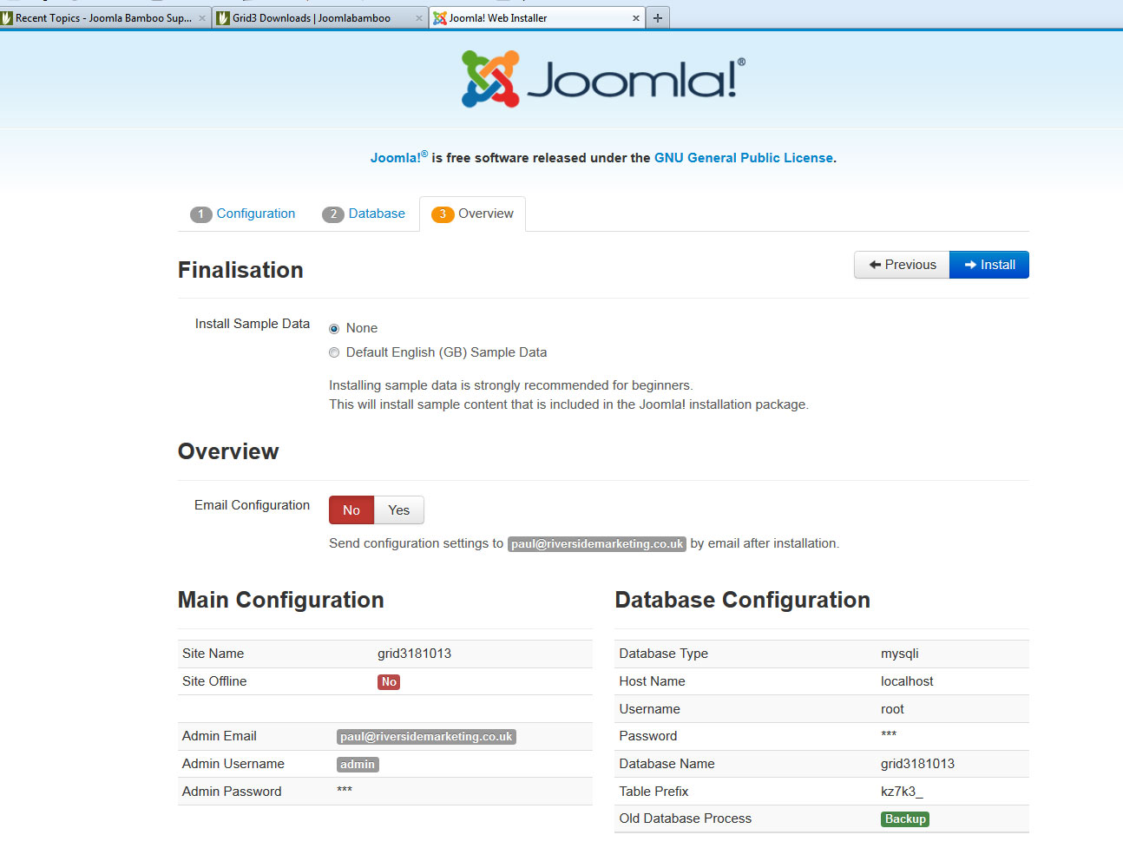Click the Previous button
Image resolution: width=1123 pixels, height=848 pixels.
coord(903,265)
